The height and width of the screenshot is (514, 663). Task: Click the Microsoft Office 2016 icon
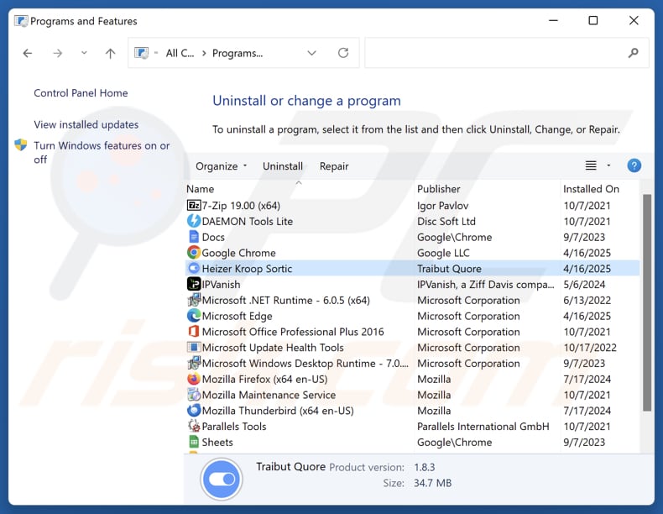194,331
